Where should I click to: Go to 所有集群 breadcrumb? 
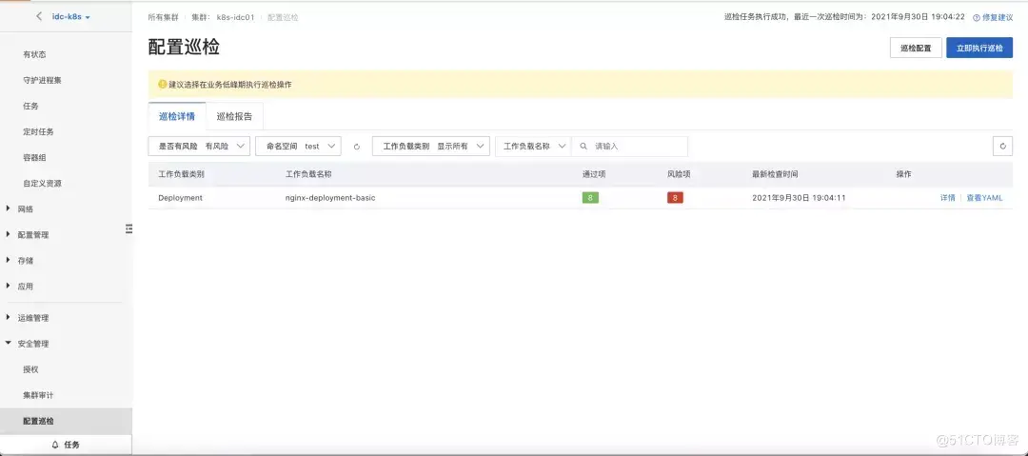[x=164, y=17]
